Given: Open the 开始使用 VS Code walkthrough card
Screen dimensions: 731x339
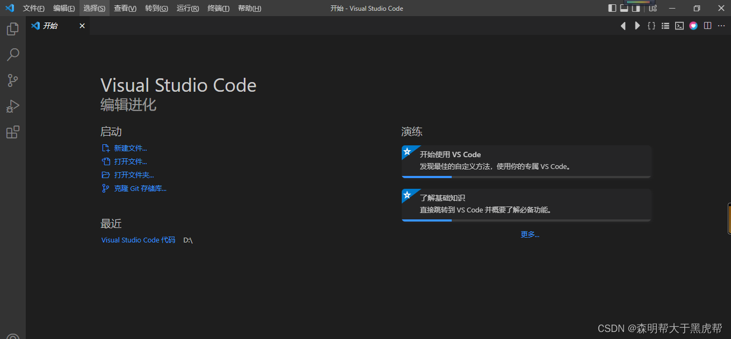Looking at the screenshot, I should point(526,161).
